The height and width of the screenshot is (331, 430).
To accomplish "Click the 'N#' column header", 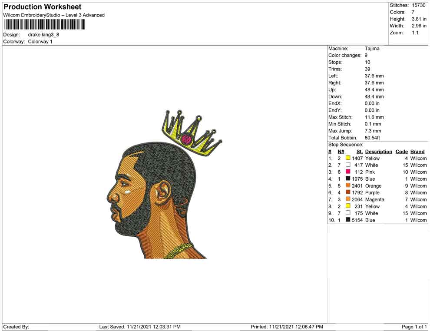I will tap(341, 152).
